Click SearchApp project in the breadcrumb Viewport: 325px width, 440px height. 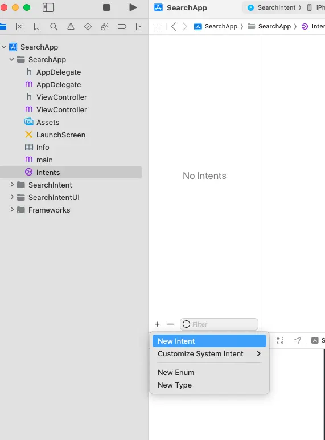tap(216, 26)
